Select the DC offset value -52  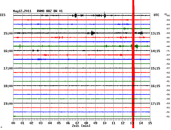[168, 64]
